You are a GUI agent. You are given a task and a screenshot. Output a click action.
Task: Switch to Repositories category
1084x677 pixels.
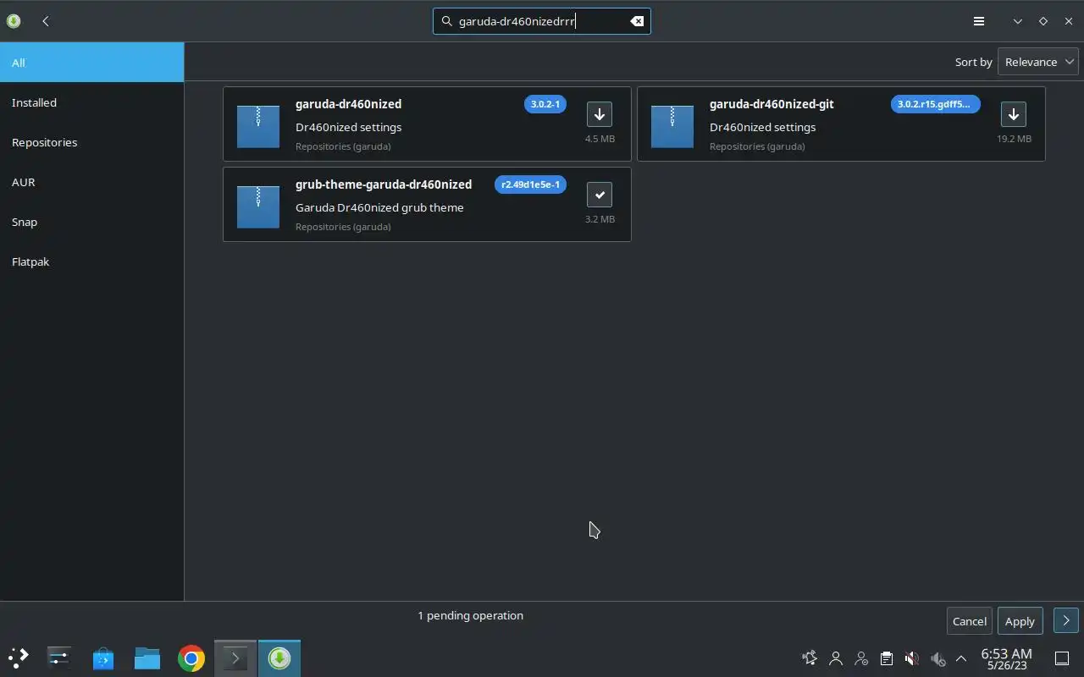pos(91,142)
